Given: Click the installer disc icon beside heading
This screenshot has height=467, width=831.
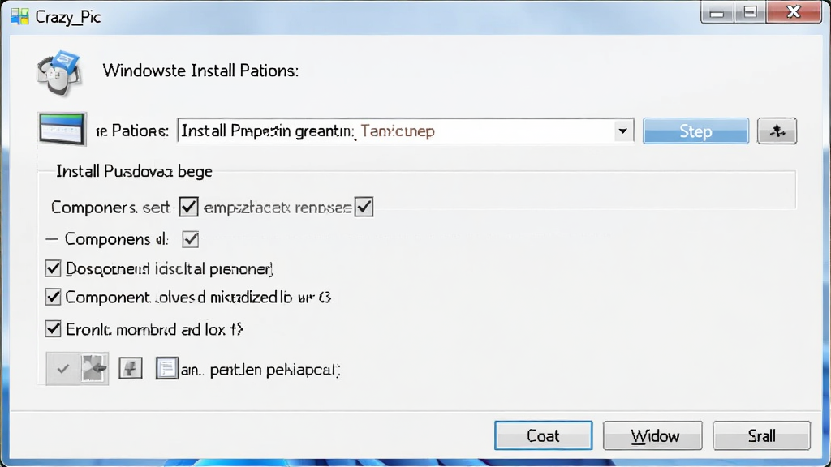Looking at the screenshot, I should (x=58, y=73).
